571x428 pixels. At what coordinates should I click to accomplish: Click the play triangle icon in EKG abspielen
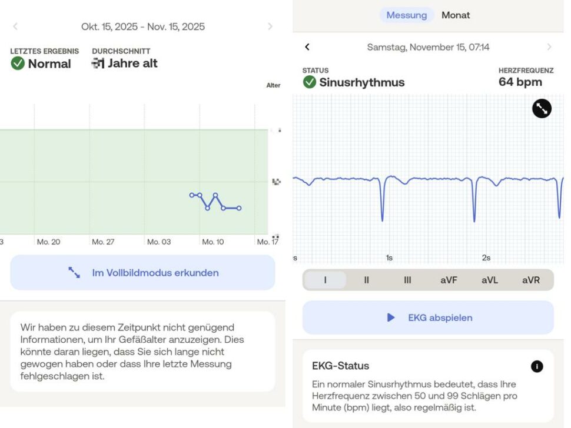pyautogui.click(x=390, y=317)
